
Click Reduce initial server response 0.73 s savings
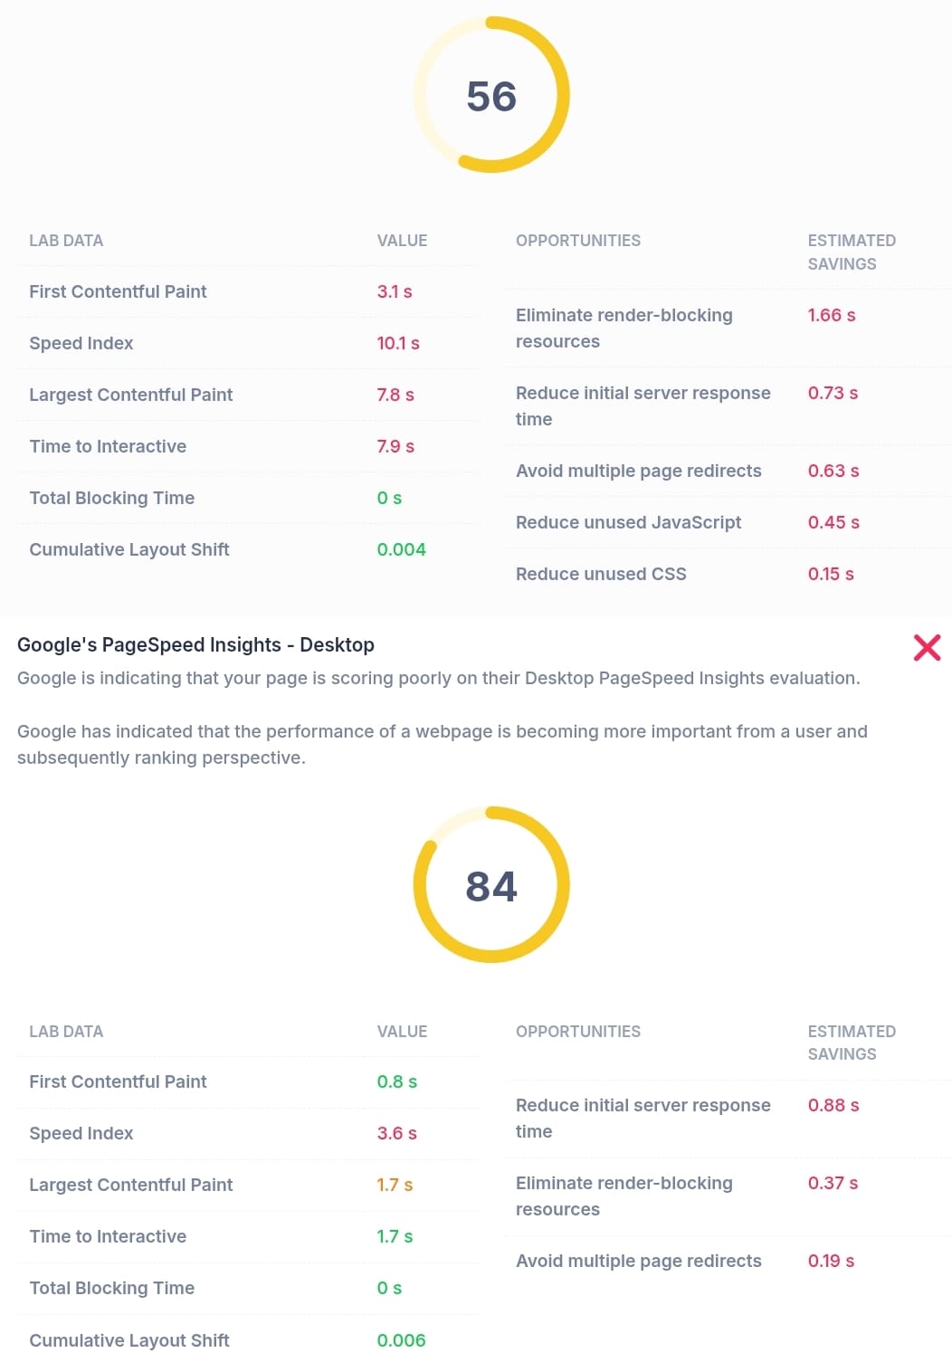coord(833,393)
